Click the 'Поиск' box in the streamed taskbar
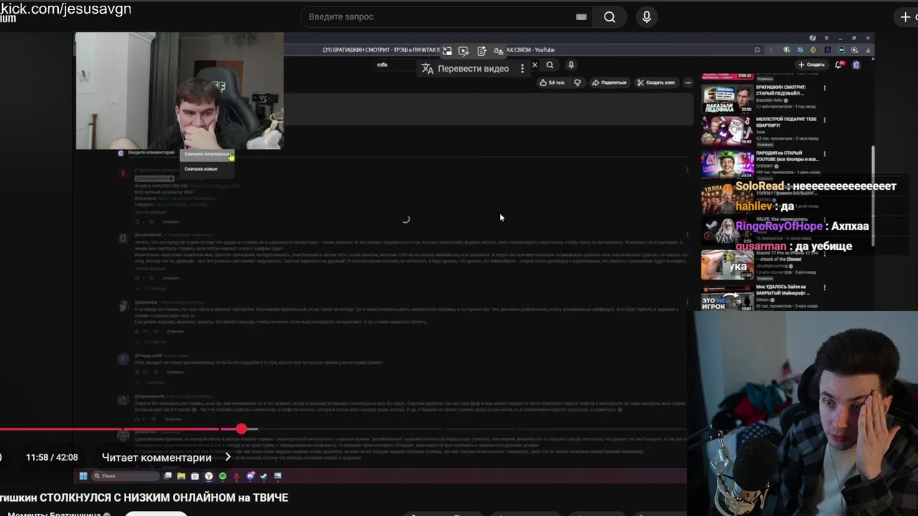This screenshot has height=516, width=918. [x=126, y=476]
